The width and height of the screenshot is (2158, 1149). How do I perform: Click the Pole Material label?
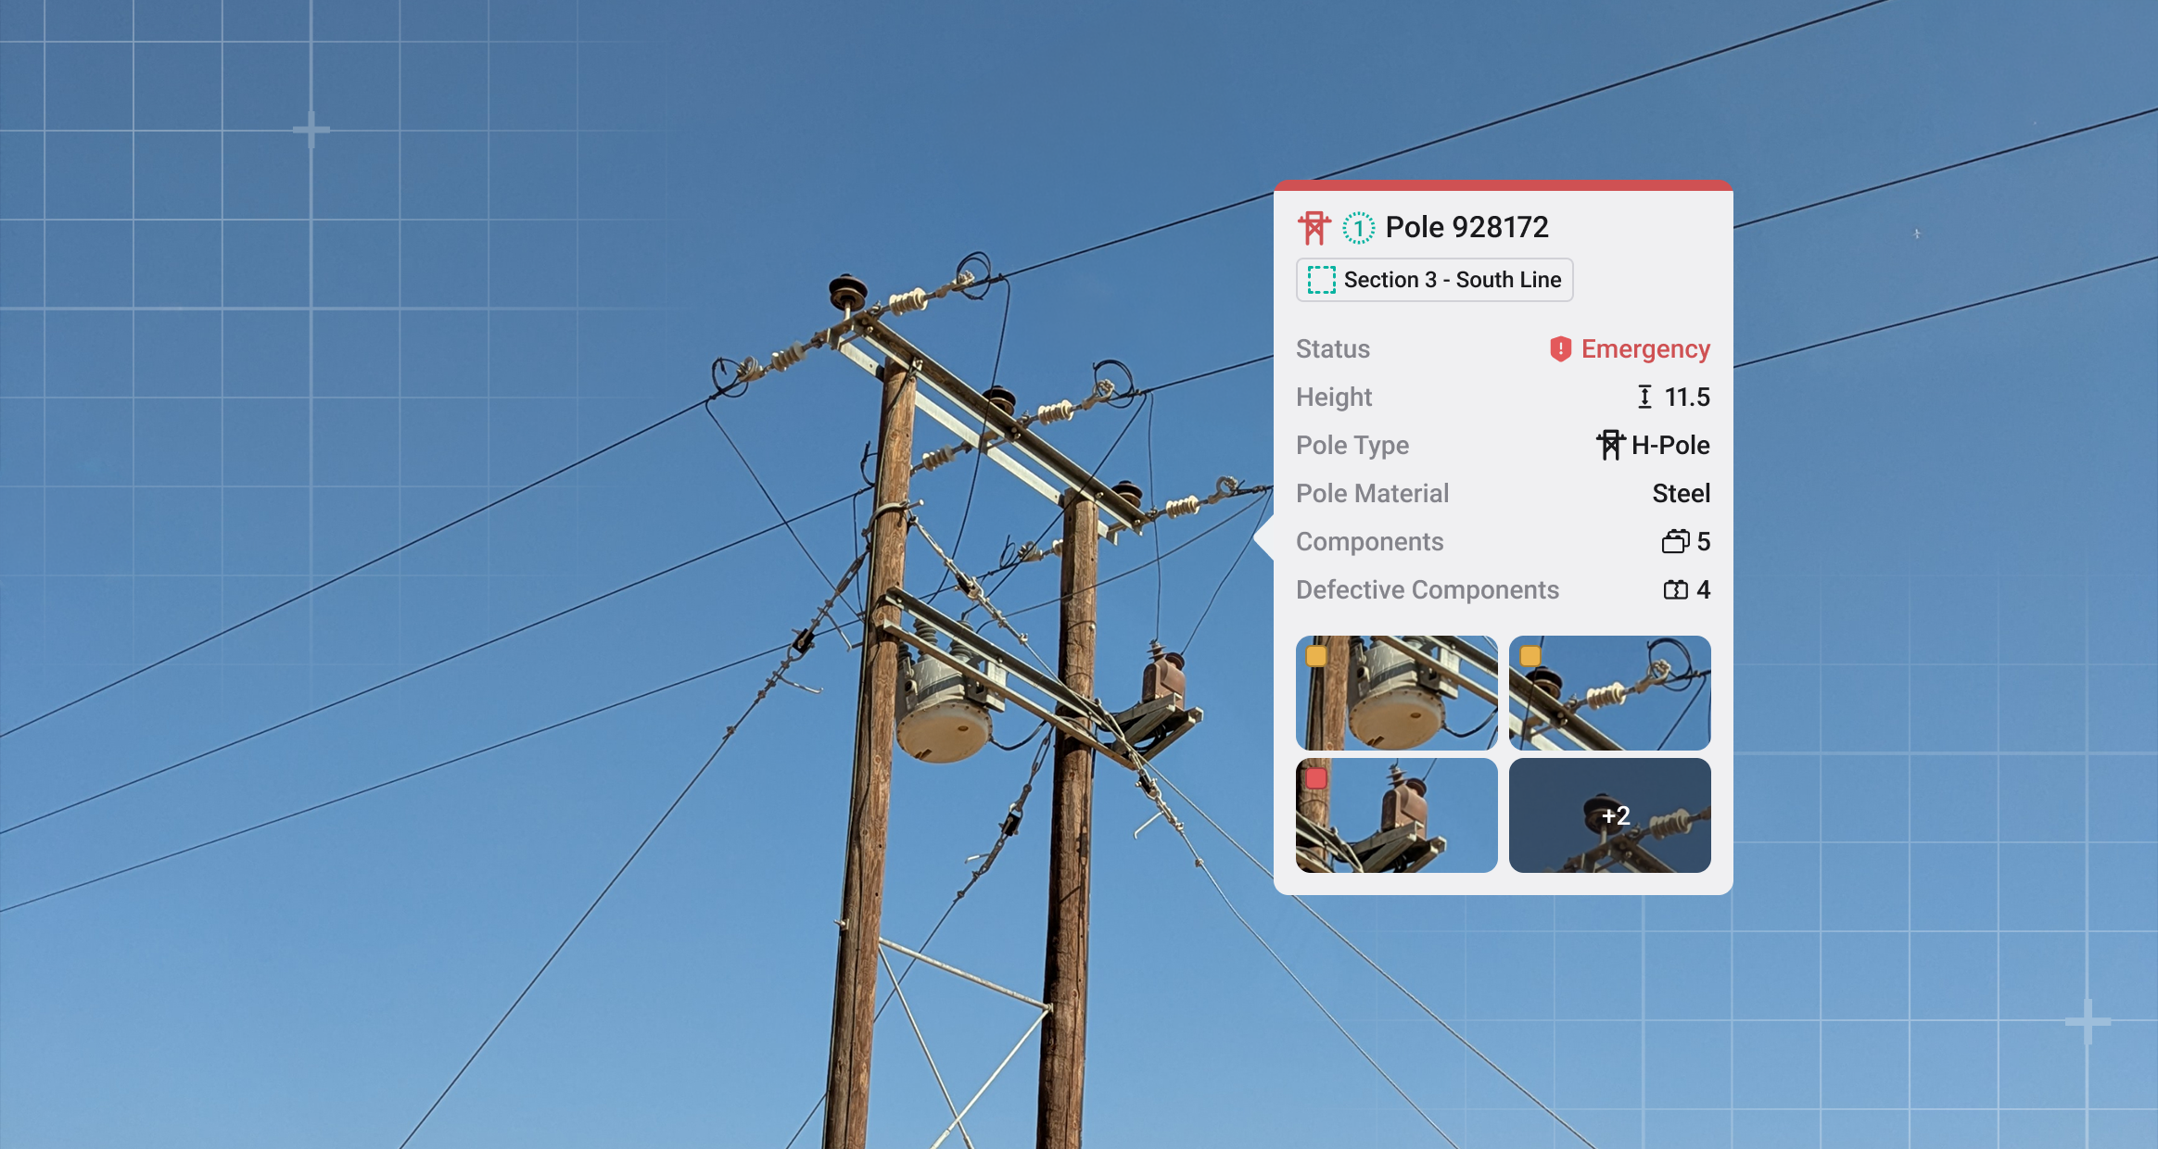[x=1372, y=494]
